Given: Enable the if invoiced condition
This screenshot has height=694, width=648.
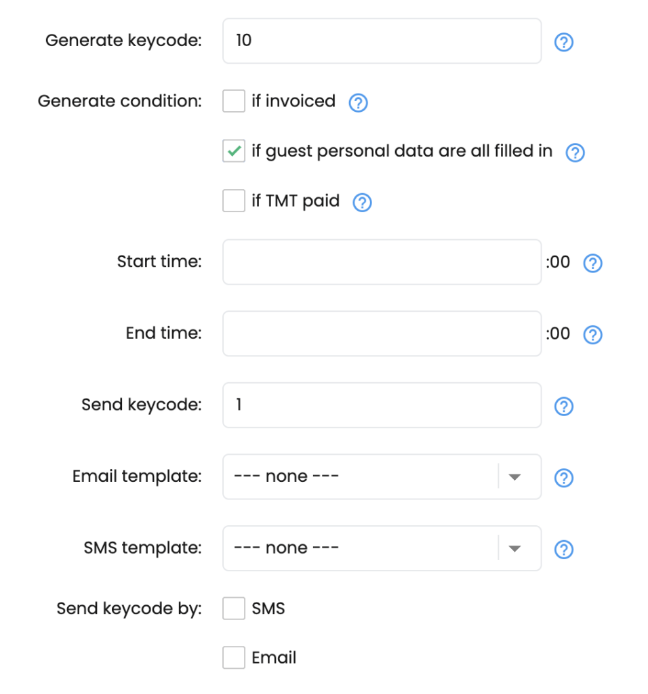Looking at the screenshot, I should [x=233, y=101].
